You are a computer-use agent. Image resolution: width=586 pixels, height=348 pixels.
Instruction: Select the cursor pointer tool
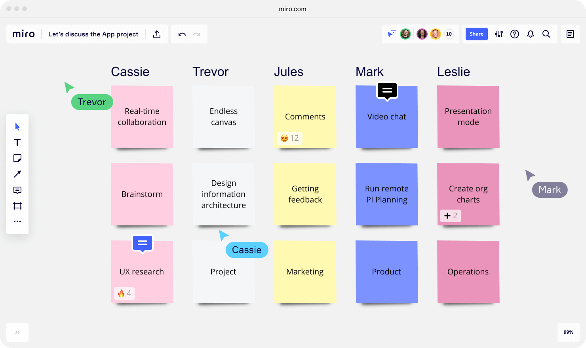17,127
